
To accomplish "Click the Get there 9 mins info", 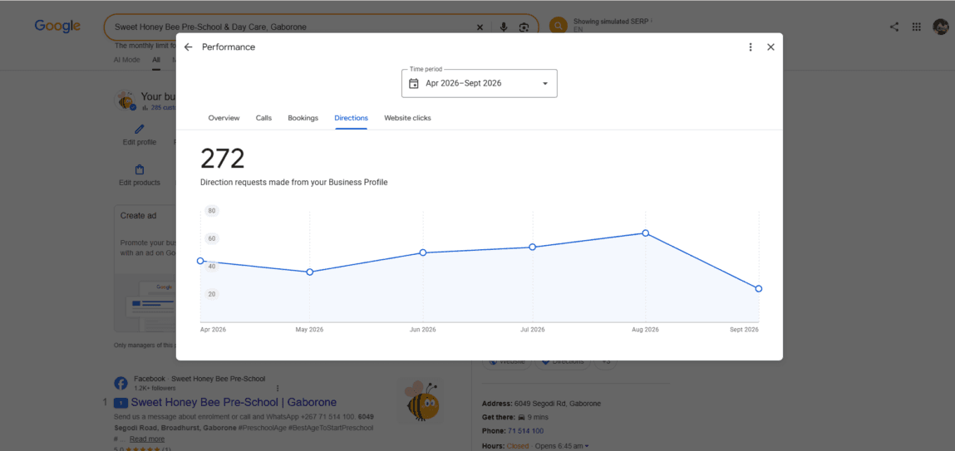I will 515,417.
